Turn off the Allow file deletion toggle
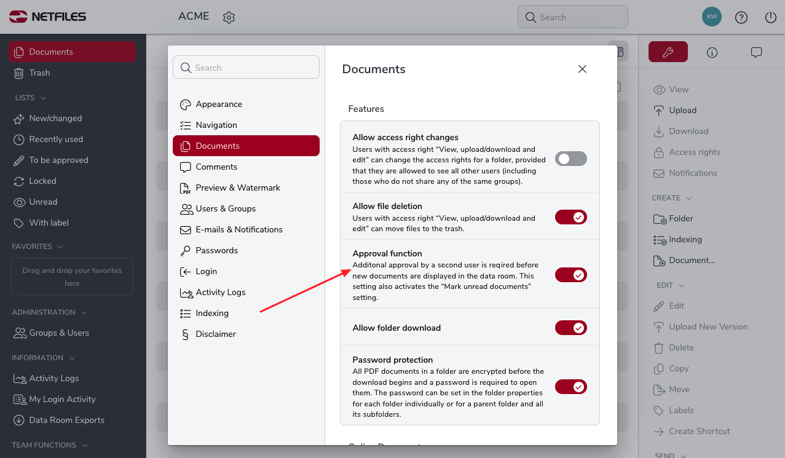The height and width of the screenshot is (458, 785). (x=571, y=217)
